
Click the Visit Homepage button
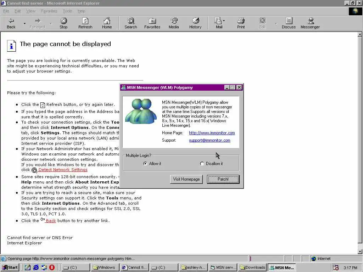[186, 179]
